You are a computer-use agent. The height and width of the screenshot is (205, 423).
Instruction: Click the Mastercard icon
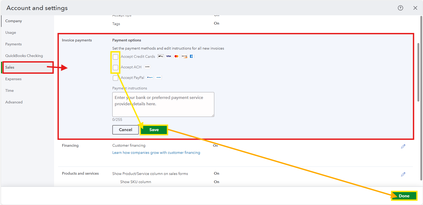pos(176,56)
